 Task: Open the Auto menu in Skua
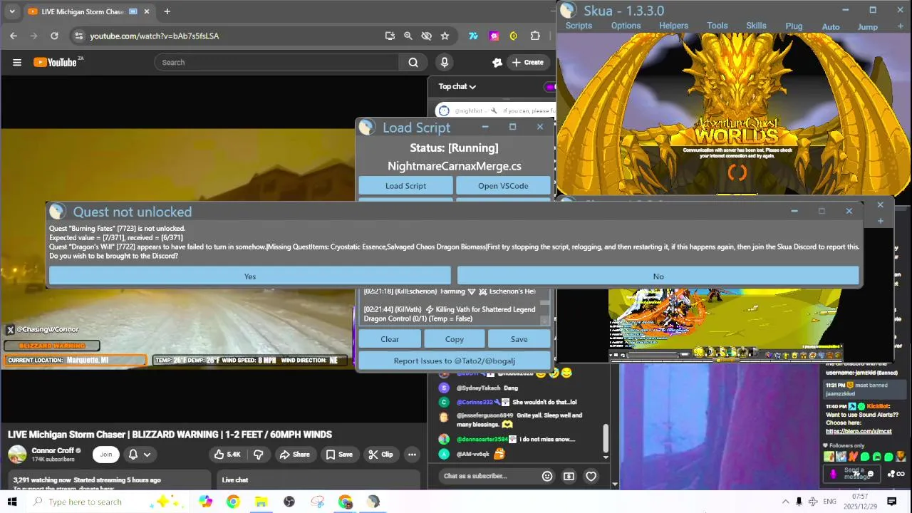click(x=831, y=27)
